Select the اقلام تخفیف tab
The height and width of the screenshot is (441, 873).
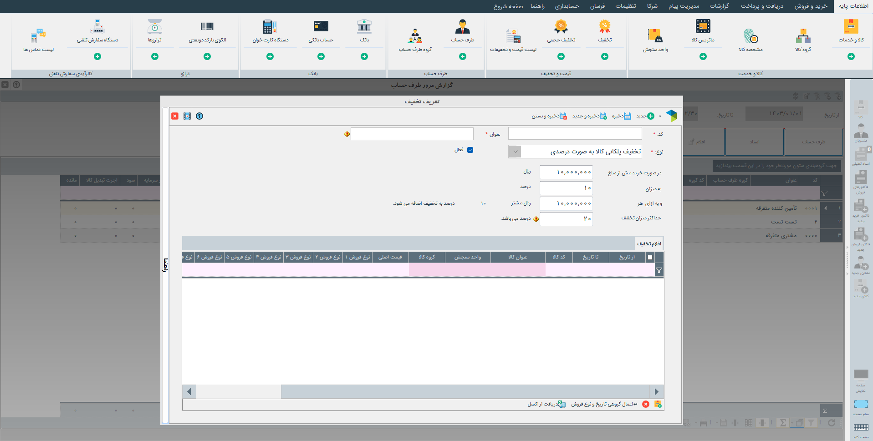(x=649, y=243)
